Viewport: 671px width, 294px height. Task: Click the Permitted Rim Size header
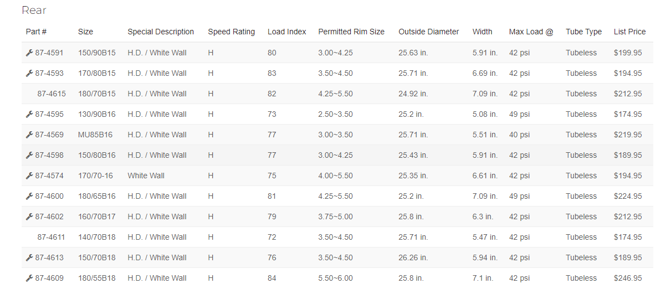[351, 32]
